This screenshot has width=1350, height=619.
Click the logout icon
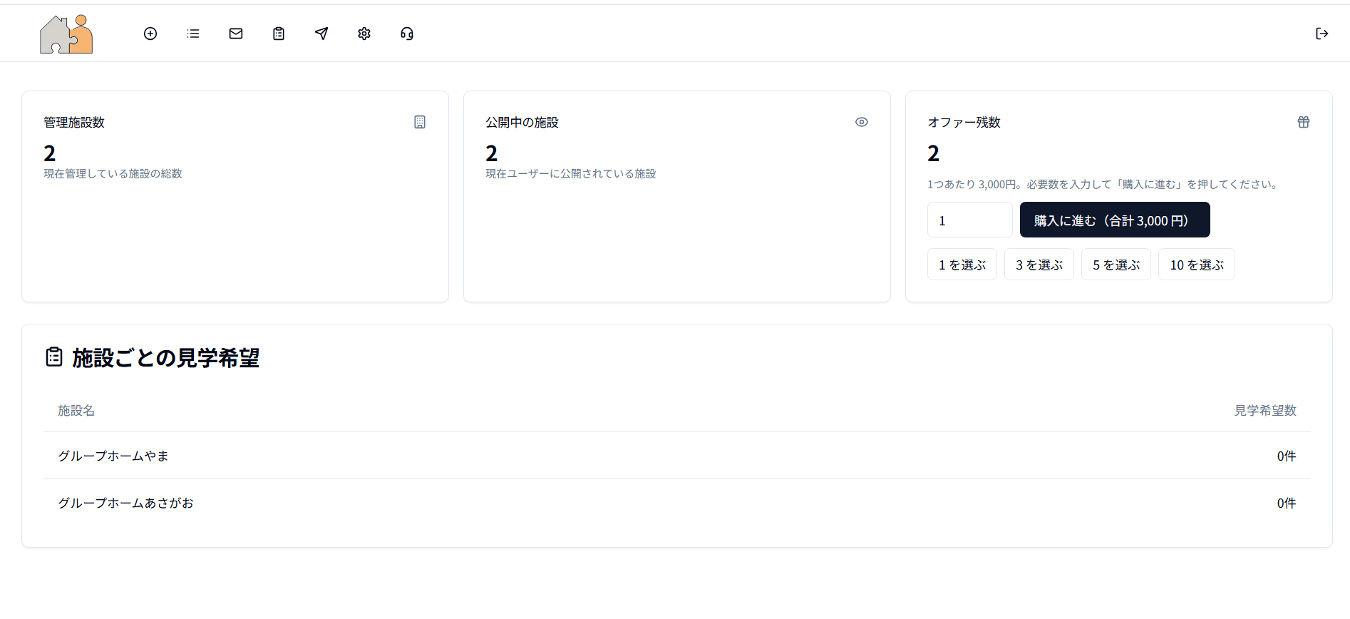click(x=1321, y=34)
